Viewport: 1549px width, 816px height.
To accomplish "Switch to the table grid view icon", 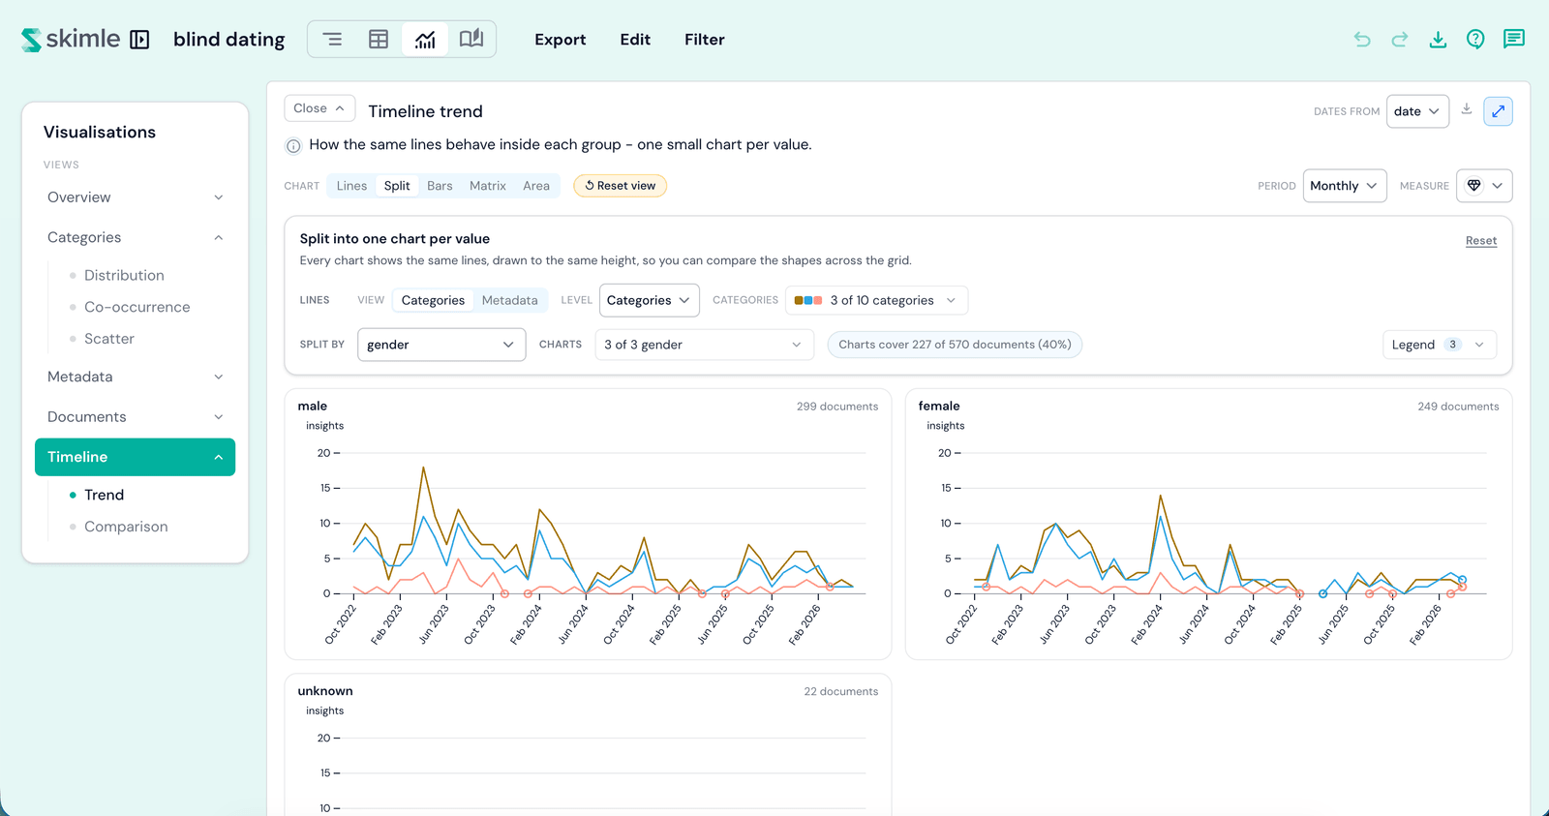I will coord(379,40).
